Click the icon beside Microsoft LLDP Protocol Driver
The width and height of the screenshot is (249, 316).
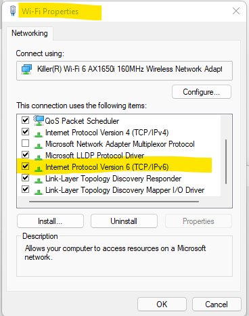[x=39, y=158]
